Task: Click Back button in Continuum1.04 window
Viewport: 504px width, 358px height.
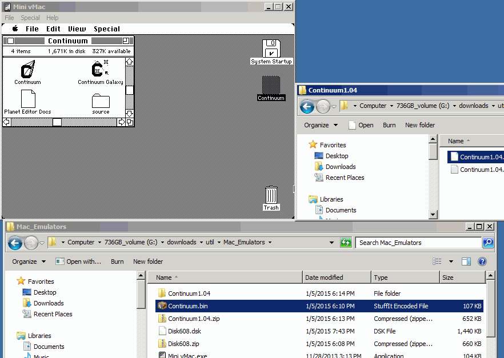Action: pyautogui.click(x=307, y=107)
